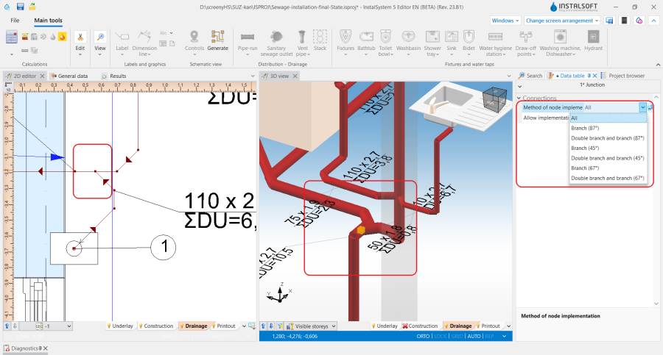Click Generate schematic view
Screen dimensions: 663x355
(x=218, y=41)
